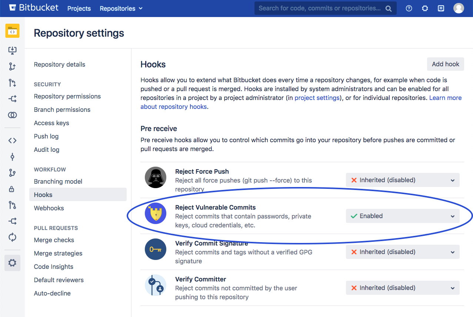473x317 pixels.
Task: Click the user avatar in top right
Action: point(459,8)
